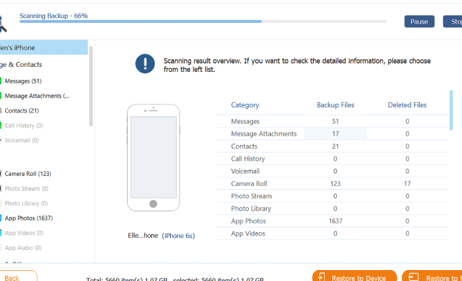Click the Scanning Backup progress bar
The width and height of the screenshot is (462, 281).
click(x=203, y=21)
